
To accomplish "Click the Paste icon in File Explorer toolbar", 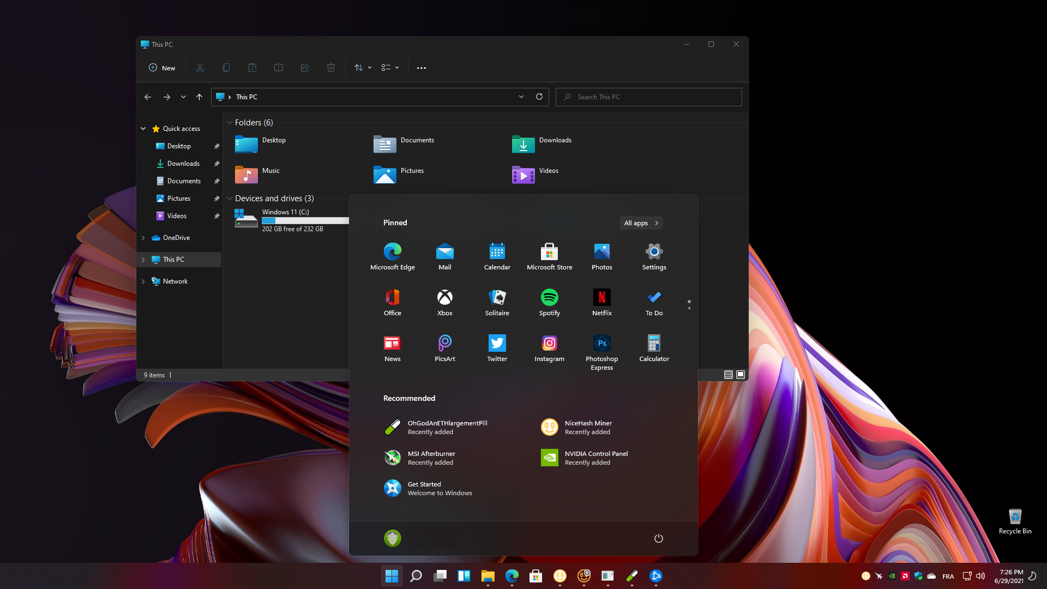I will coord(252,68).
